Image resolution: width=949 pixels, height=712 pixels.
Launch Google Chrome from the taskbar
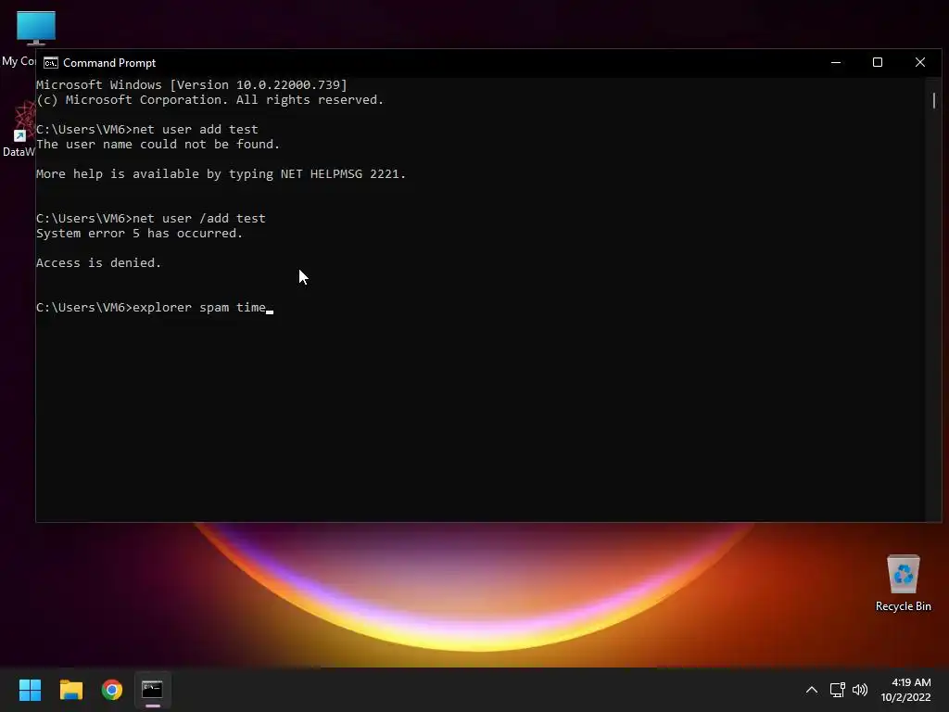coord(112,690)
